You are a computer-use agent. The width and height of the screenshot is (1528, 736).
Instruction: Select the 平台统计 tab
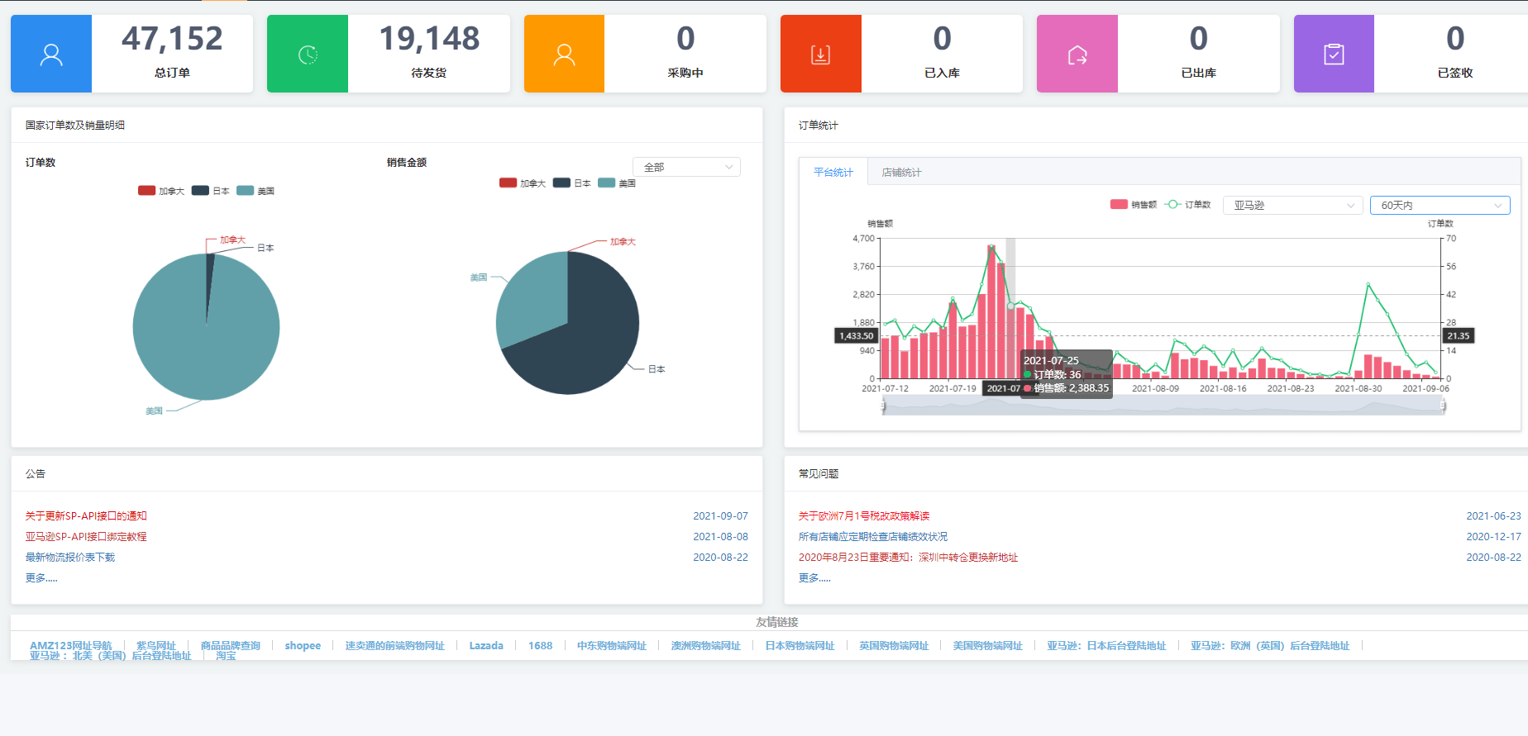tap(833, 173)
